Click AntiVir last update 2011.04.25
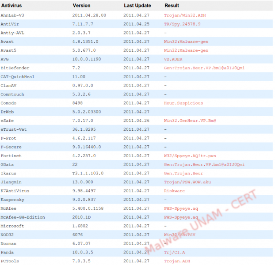Viewport: 275px width, 265px height. tap(137, 24)
